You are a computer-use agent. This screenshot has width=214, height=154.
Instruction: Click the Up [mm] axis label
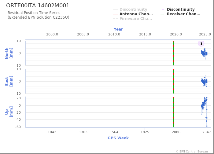click(9, 112)
